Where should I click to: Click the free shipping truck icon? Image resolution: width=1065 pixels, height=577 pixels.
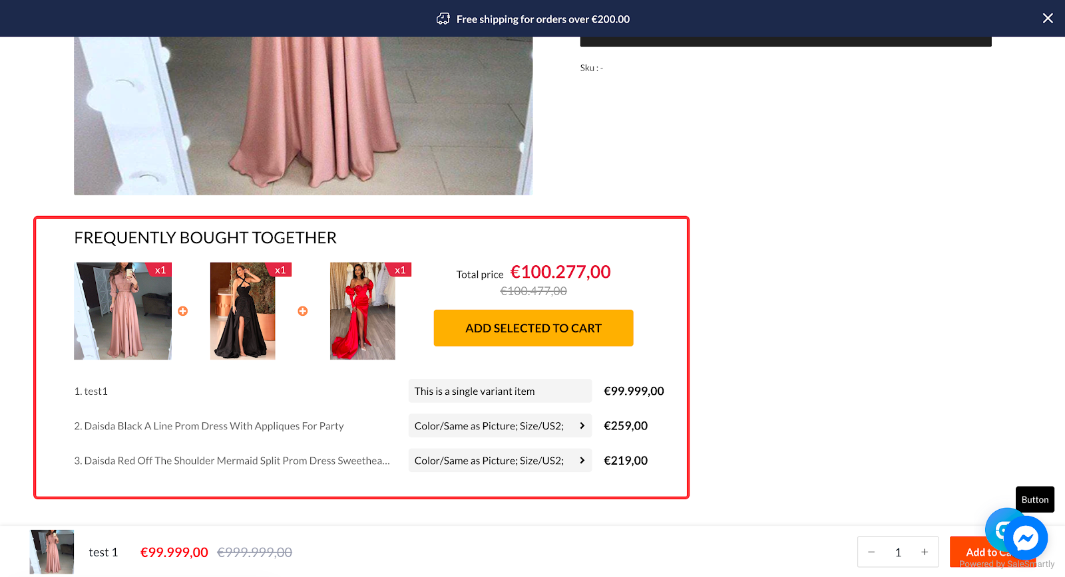click(443, 19)
